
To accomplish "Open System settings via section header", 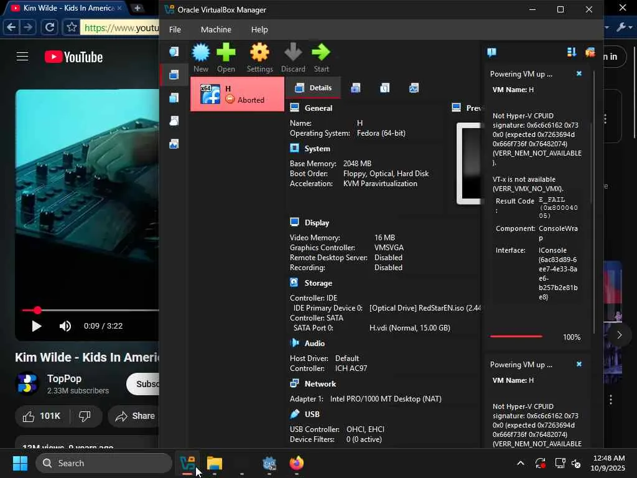I will coord(317,149).
